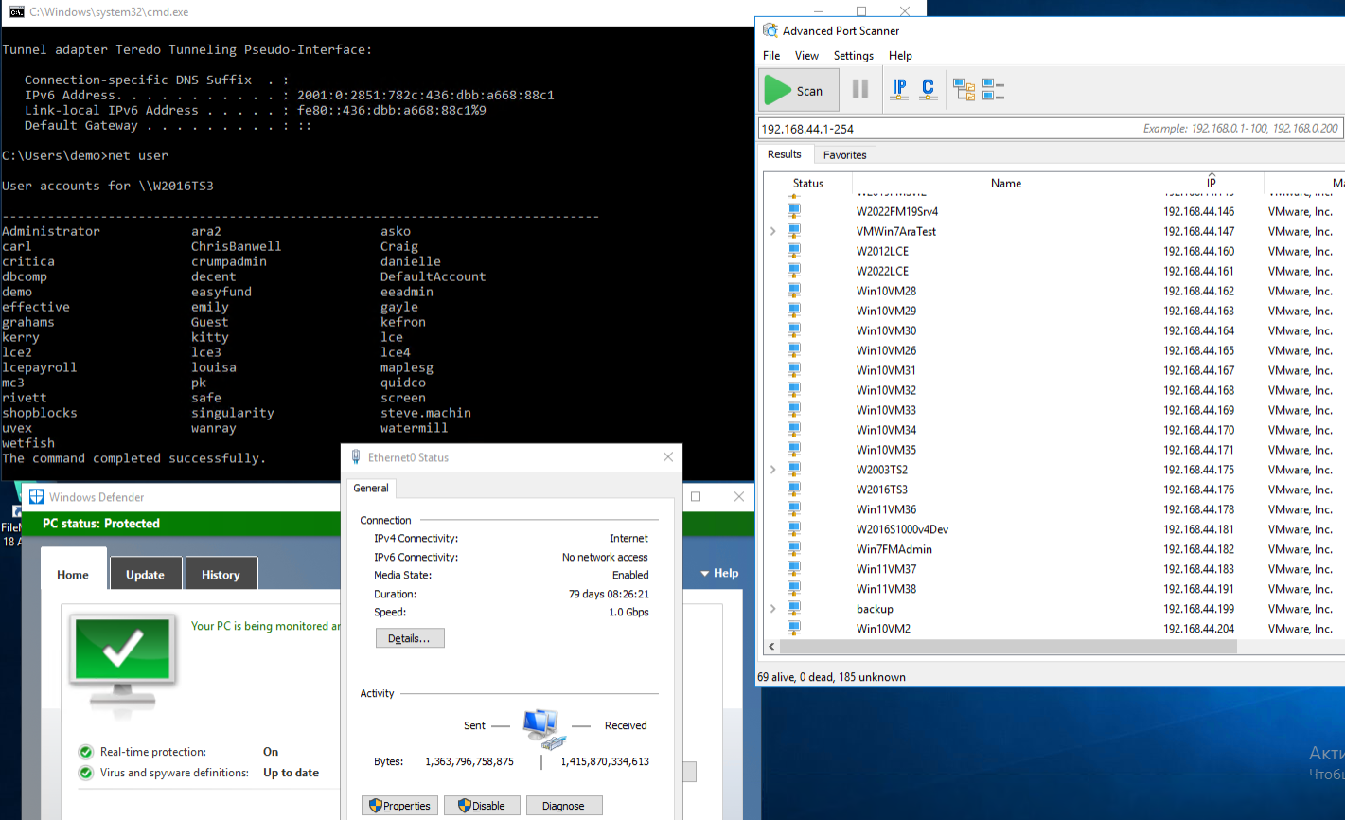Click the IP range toolbar icon
This screenshot has height=820, width=1345.
coord(899,90)
